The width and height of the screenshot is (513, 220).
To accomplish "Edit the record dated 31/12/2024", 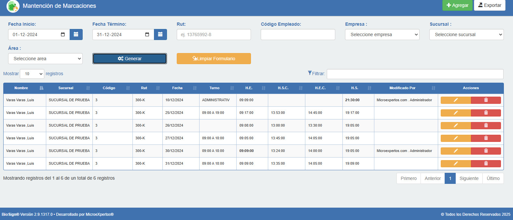I will 456,164.
